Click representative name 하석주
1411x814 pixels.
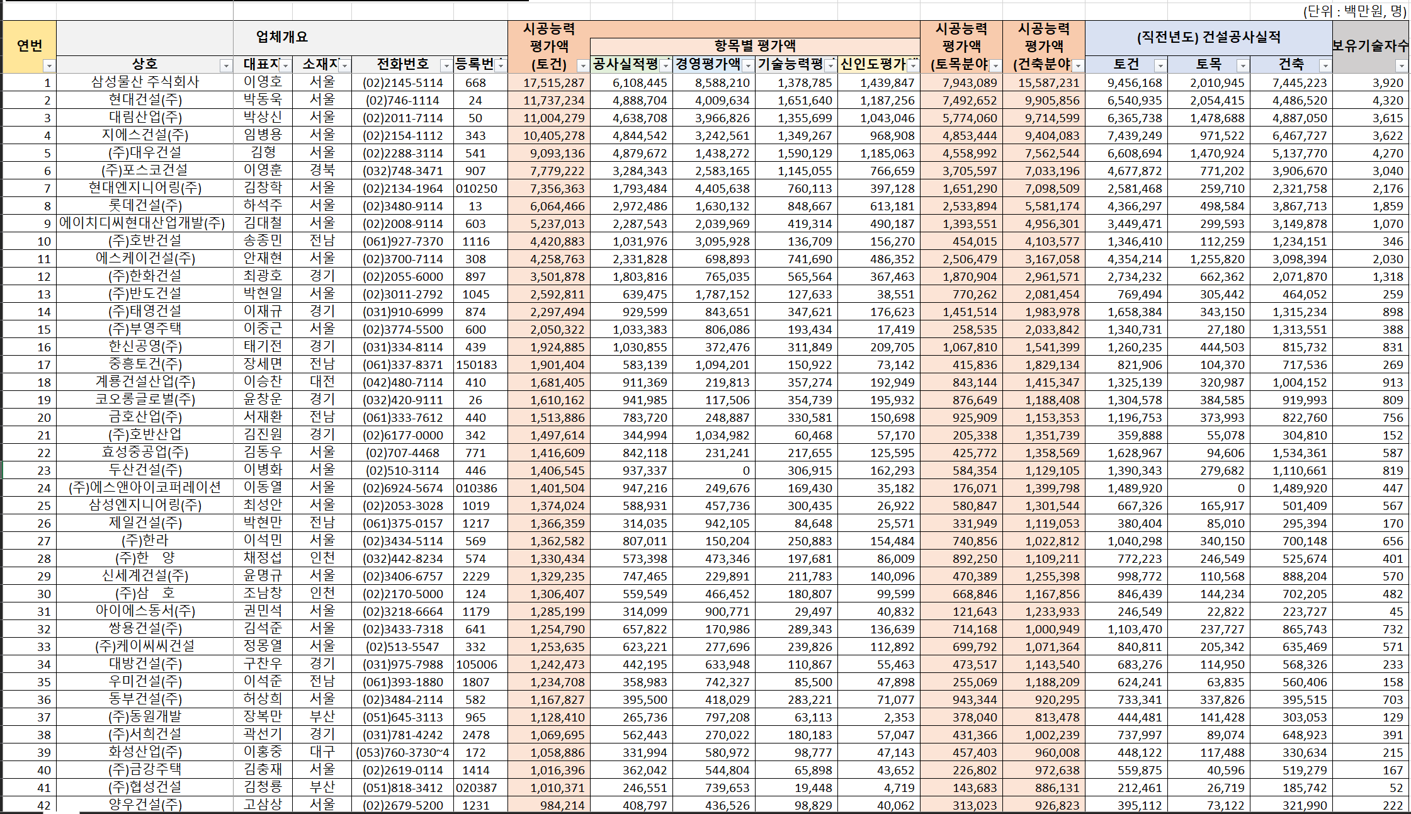263,205
